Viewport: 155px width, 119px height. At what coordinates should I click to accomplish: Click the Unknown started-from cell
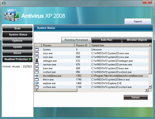(96, 50)
